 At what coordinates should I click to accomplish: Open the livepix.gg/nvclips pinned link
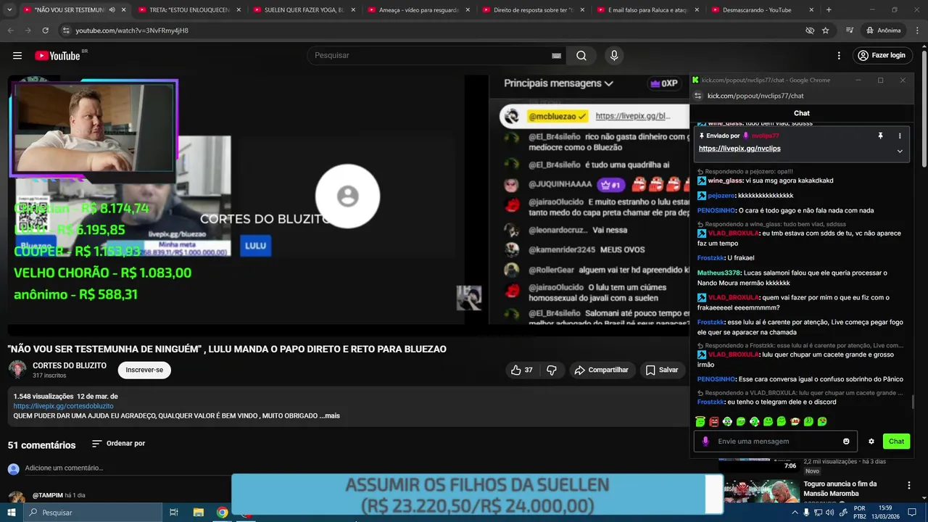point(739,149)
